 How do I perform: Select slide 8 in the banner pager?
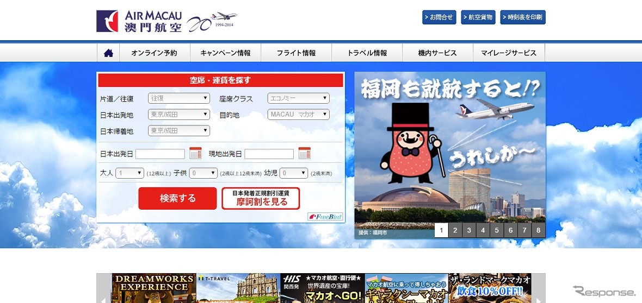(x=539, y=230)
